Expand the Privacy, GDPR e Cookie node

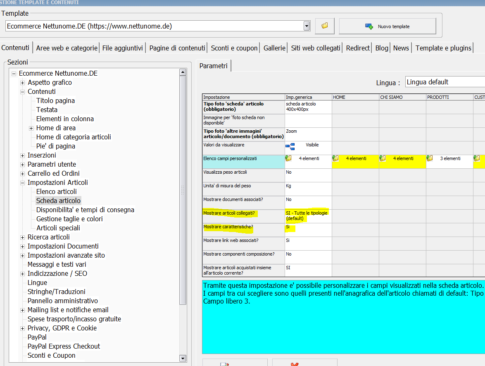click(23, 328)
